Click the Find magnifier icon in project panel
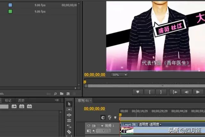205x137 pixels. pyautogui.click(x=55, y=94)
